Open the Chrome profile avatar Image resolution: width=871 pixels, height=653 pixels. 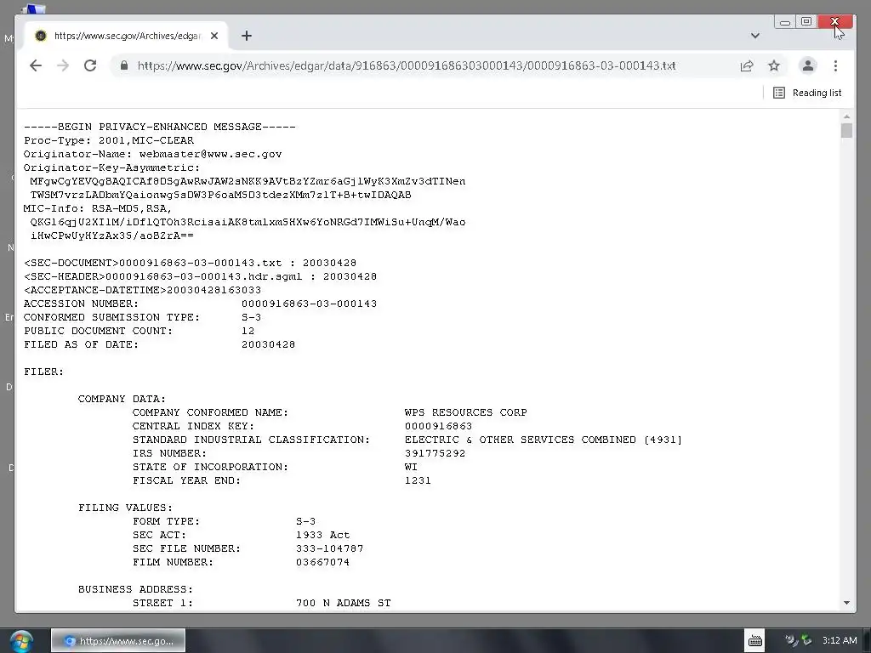(808, 65)
